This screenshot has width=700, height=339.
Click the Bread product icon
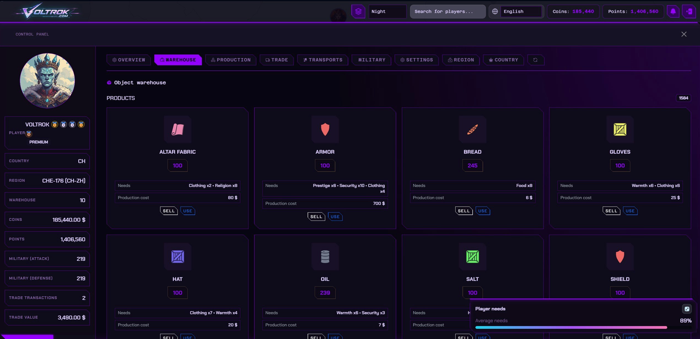point(472,129)
